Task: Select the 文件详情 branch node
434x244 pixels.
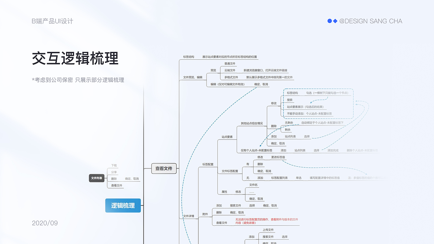Action: (188, 216)
